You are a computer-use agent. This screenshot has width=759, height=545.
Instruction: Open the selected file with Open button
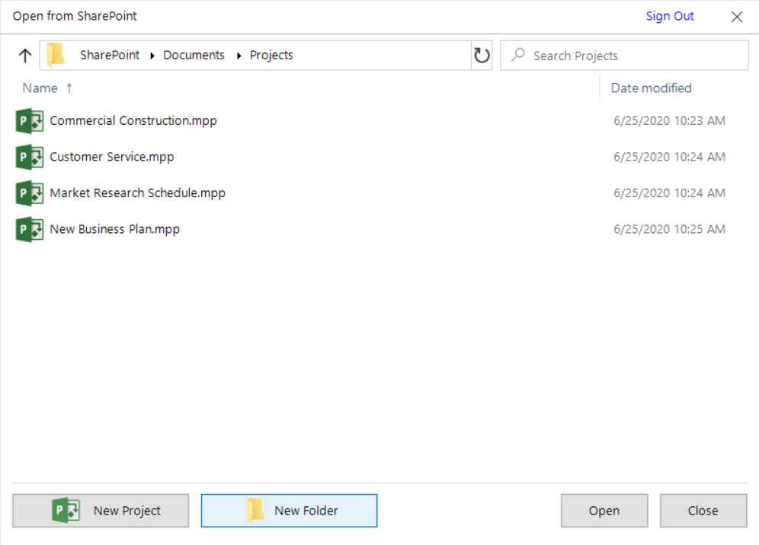(604, 511)
